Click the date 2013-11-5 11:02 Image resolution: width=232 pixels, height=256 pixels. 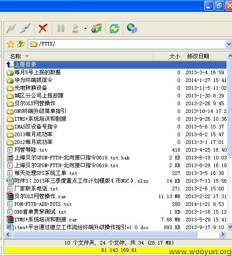206,88
